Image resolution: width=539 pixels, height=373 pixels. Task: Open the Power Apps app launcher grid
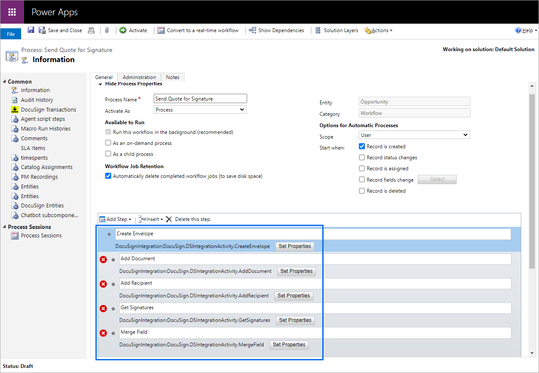11,11
